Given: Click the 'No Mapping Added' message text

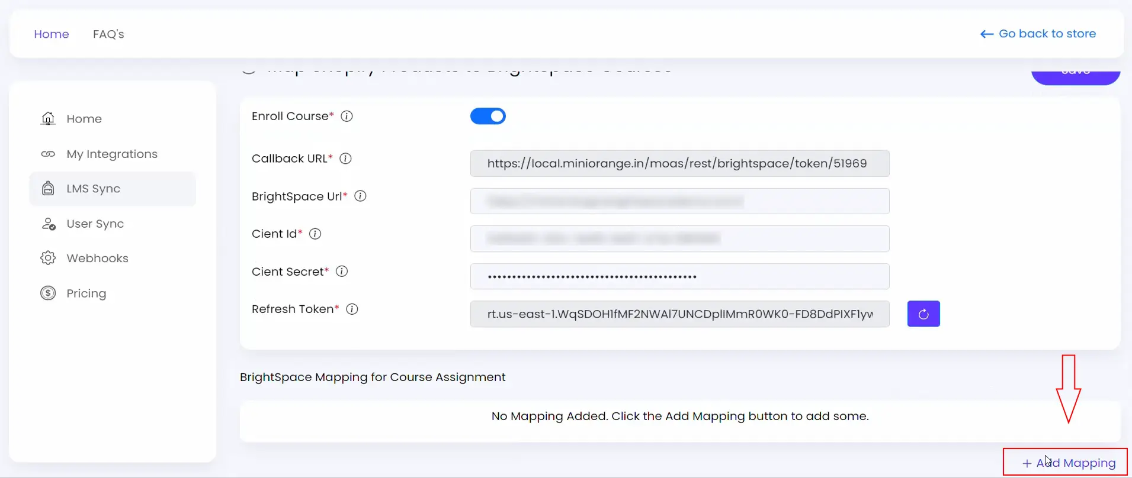Looking at the screenshot, I should (x=680, y=416).
